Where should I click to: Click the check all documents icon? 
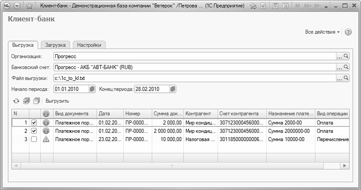[26, 101]
